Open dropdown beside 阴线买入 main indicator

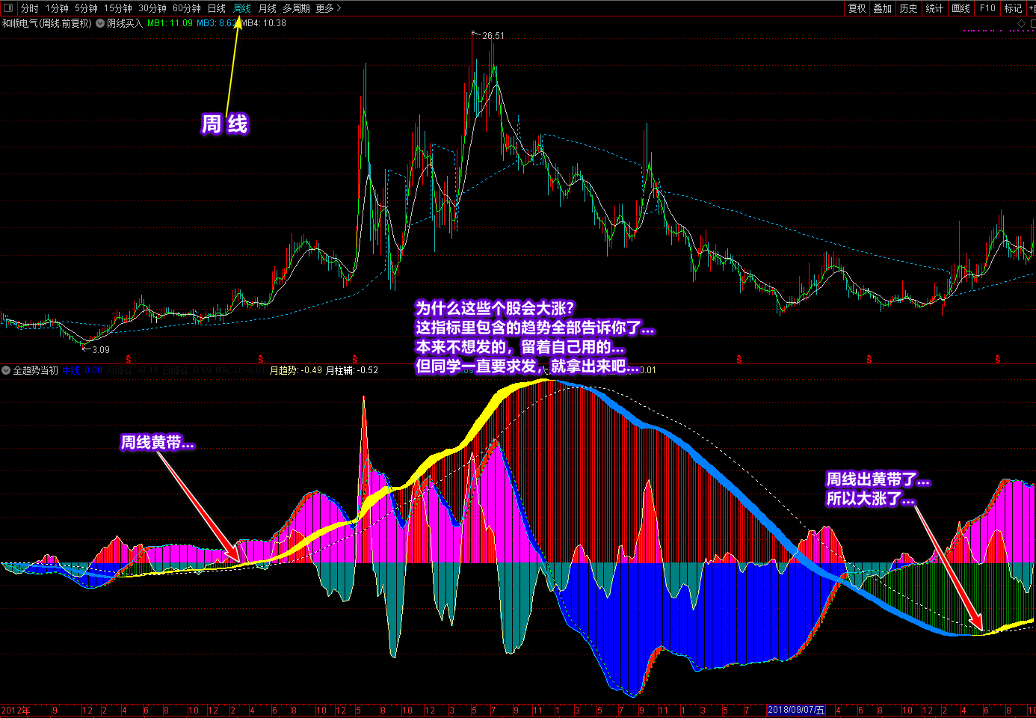tap(100, 23)
